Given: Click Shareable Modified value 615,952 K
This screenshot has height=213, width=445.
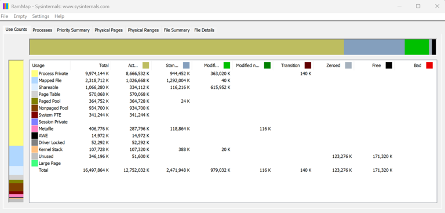Looking at the screenshot, I should pyautogui.click(x=221, y=87).
